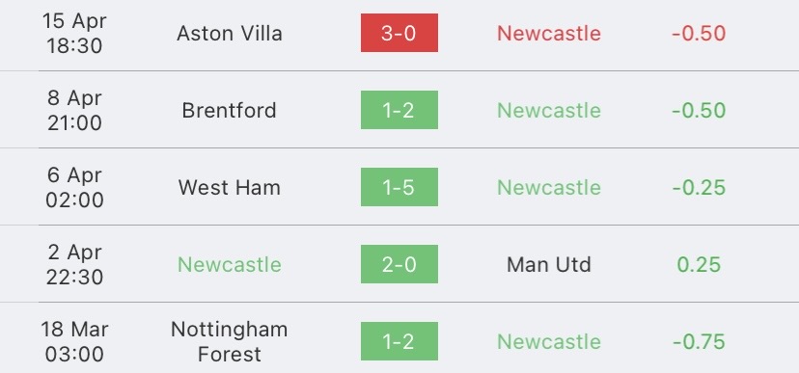The width and height of the screenshot is (799, 373).
Task: Select Newcastle in the Brentford row
Action: [x=549, y=111]
